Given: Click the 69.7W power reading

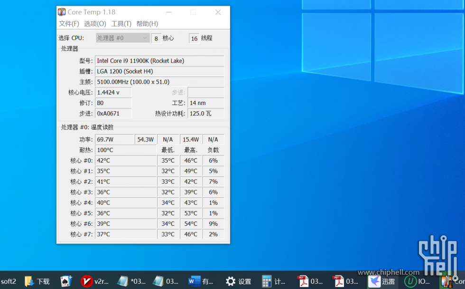Looking at the screenshot, I should [x=114, y=140].
